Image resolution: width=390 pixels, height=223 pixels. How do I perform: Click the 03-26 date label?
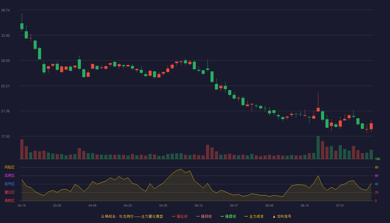[x=57, y=205]
